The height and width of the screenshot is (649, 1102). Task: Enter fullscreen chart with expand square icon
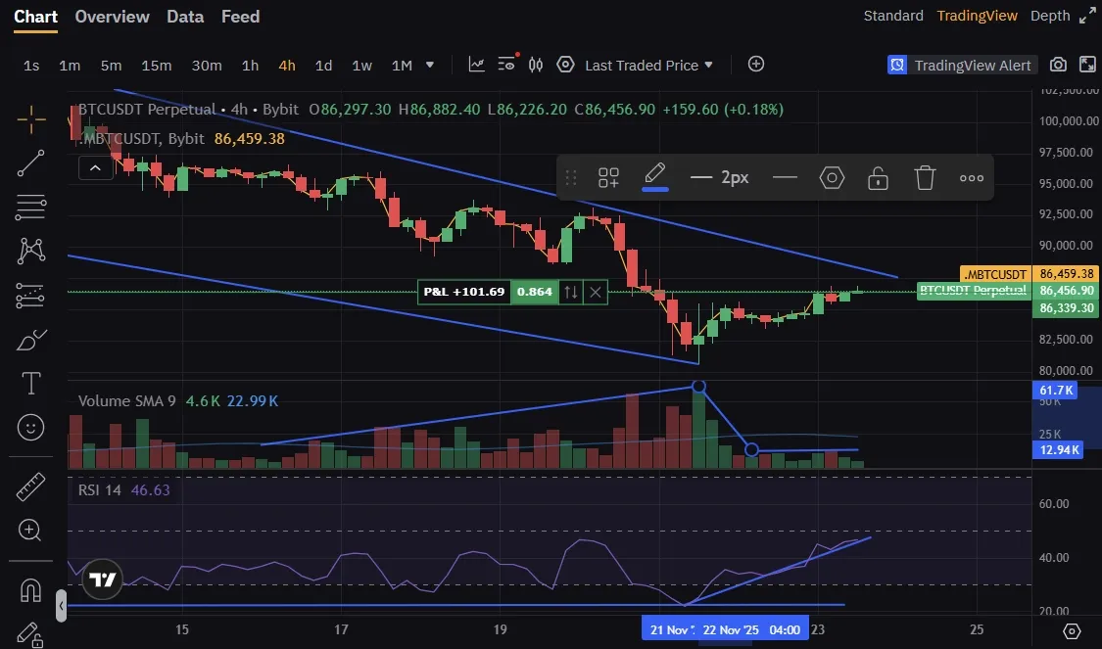pyautogui.click(x=1087, y=65)
